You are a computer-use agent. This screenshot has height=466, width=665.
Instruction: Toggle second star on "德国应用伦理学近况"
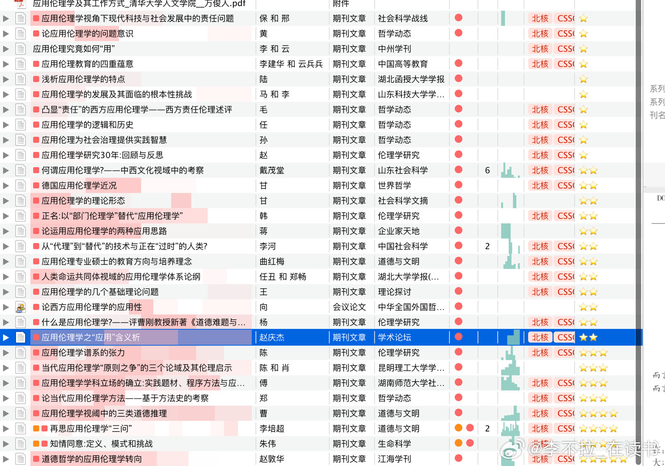point(592,186)
